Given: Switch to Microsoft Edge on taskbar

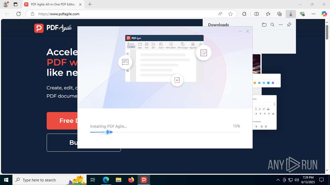Looking at the screenshot, I should [x=106, y=180].
